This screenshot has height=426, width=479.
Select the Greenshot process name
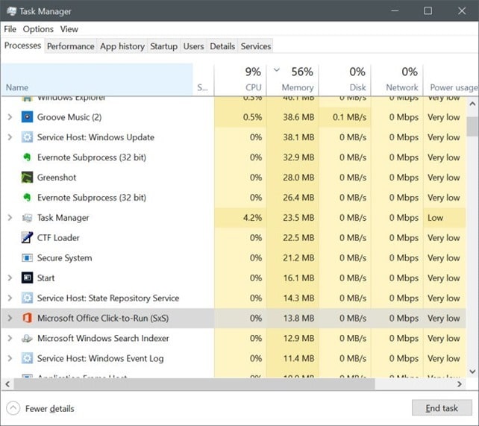[57, 178]
